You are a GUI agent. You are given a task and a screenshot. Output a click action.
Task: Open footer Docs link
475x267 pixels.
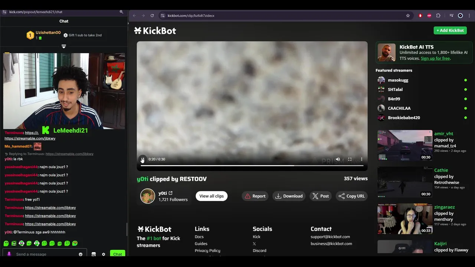coord(199,237)
